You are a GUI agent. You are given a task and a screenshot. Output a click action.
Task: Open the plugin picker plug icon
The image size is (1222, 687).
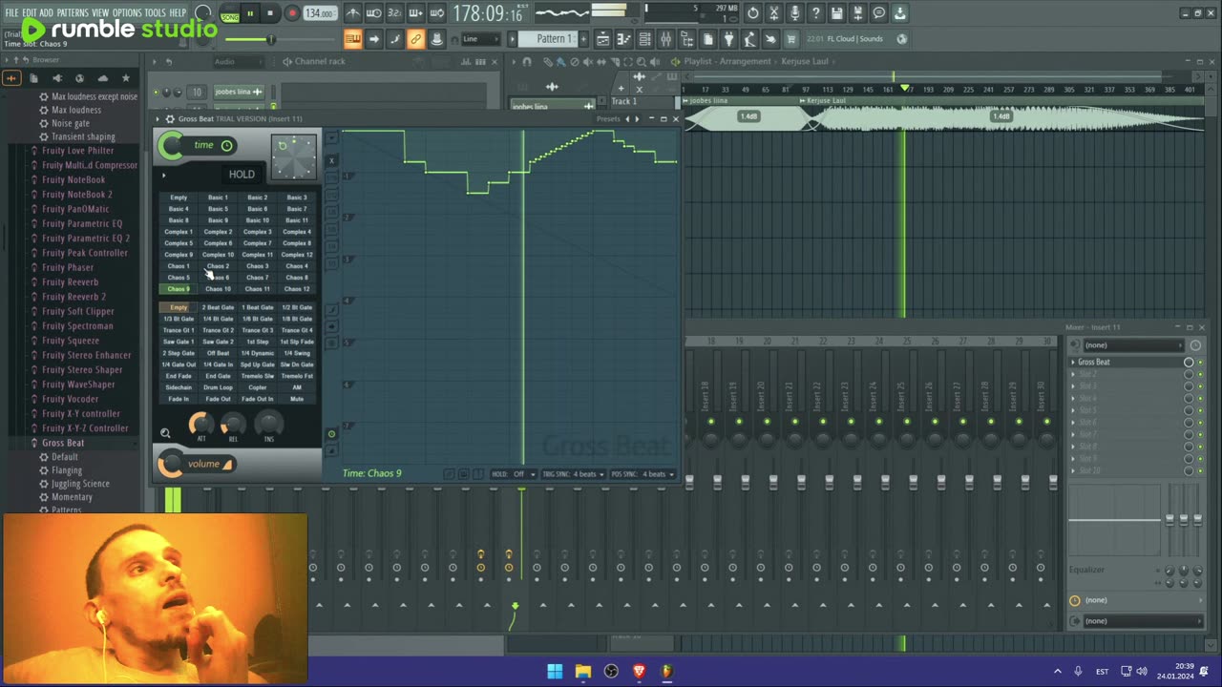728,39
